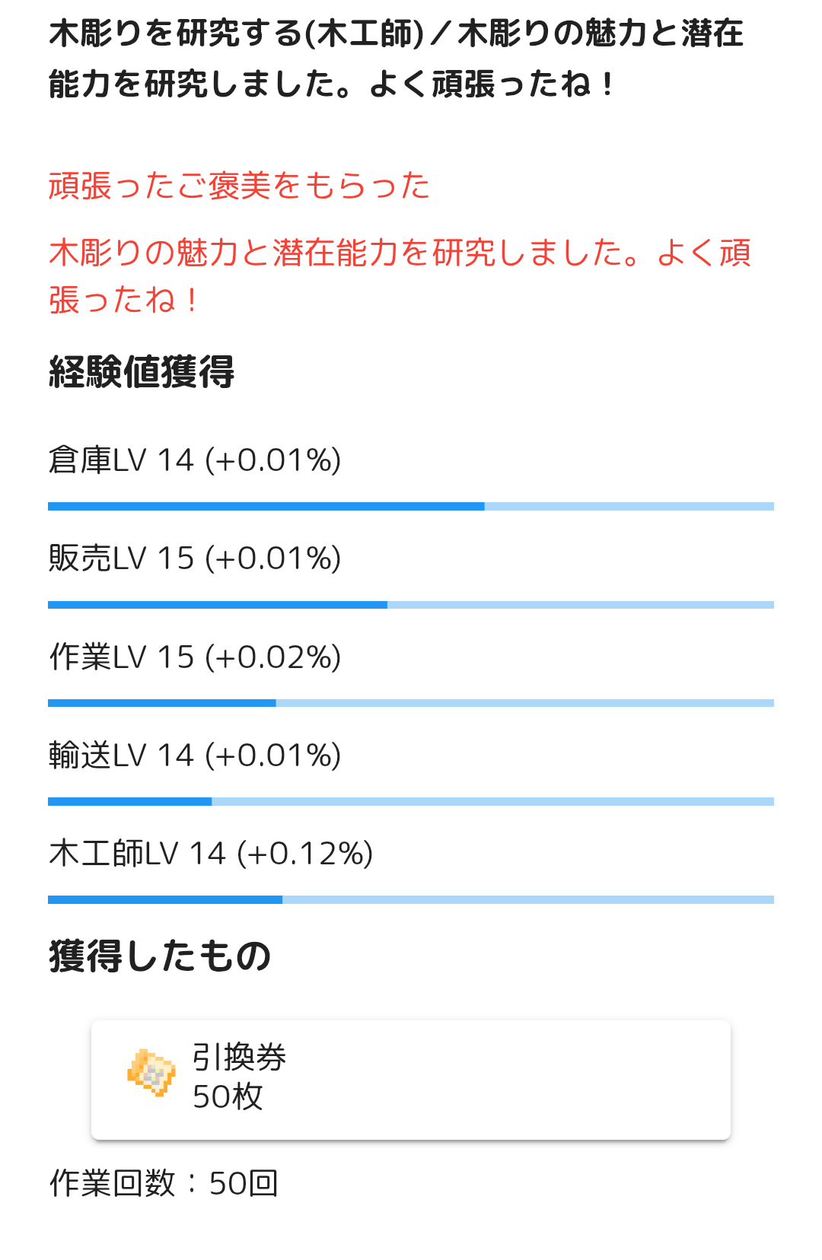
Task: Tap the 獲得したもの heading
Action: point(160,956)
